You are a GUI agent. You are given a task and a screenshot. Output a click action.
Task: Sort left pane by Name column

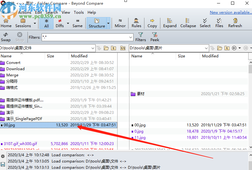click(x=22, y=56)
